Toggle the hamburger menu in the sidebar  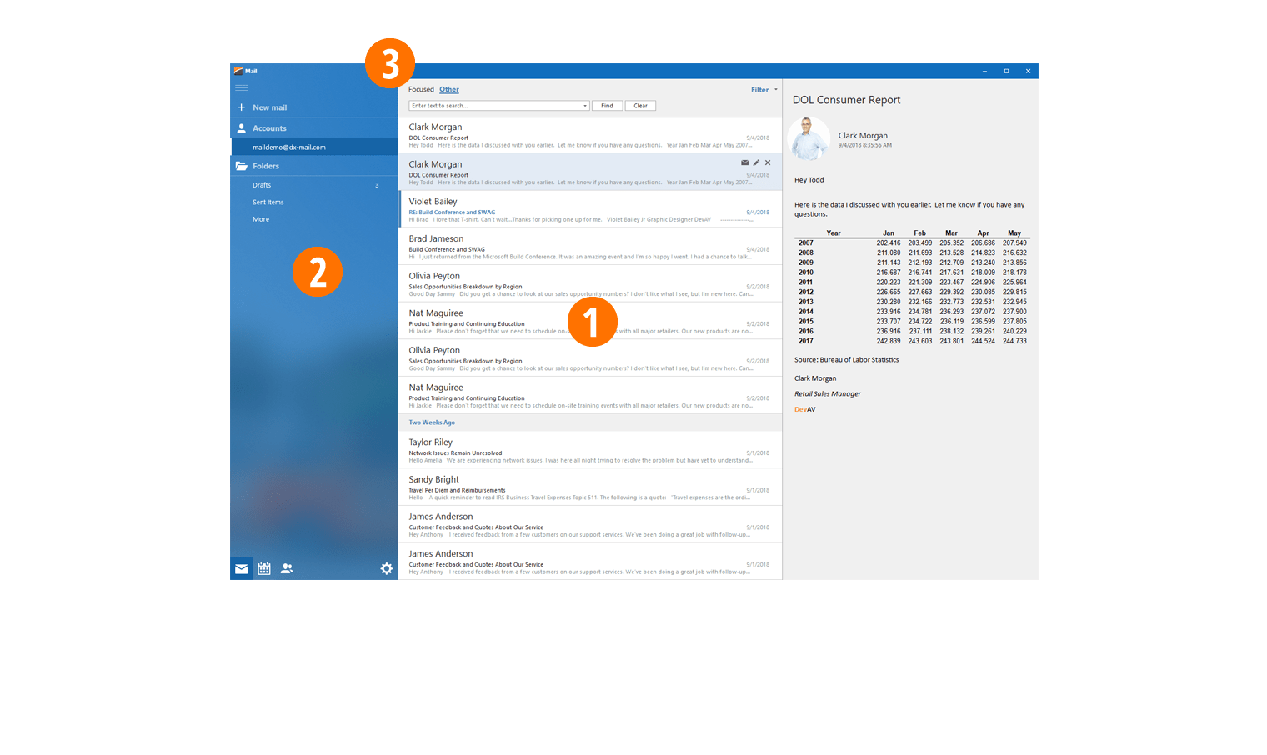click(241, 87)
